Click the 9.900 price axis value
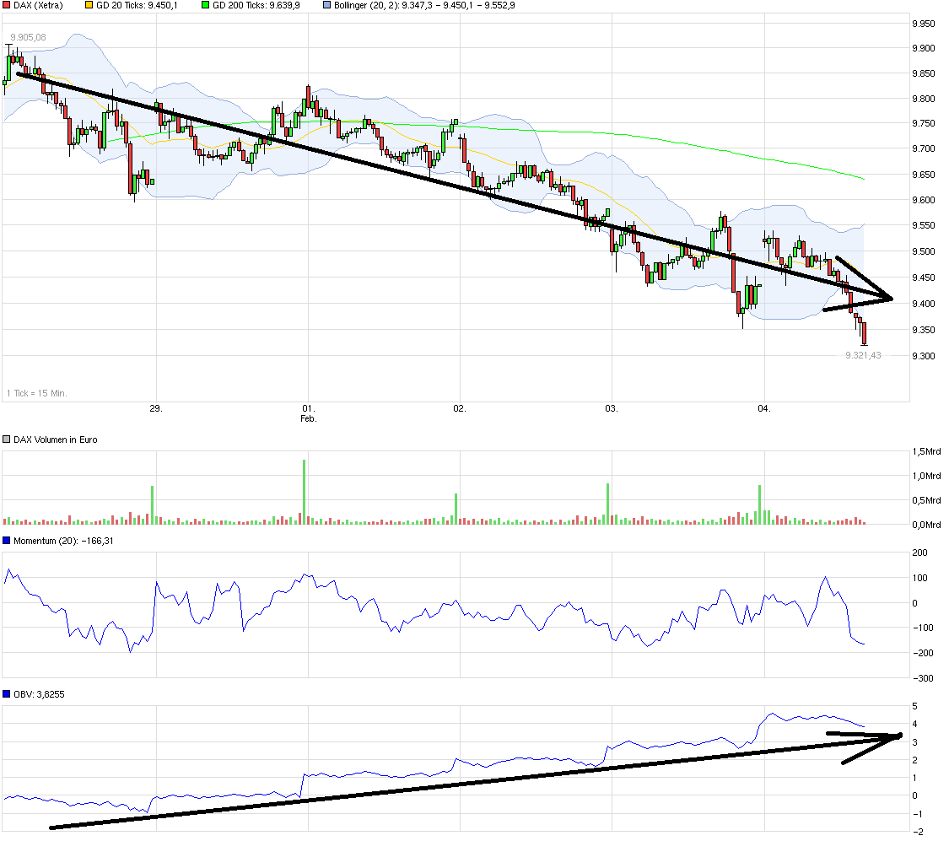The image size is (949, 841). 924,49
